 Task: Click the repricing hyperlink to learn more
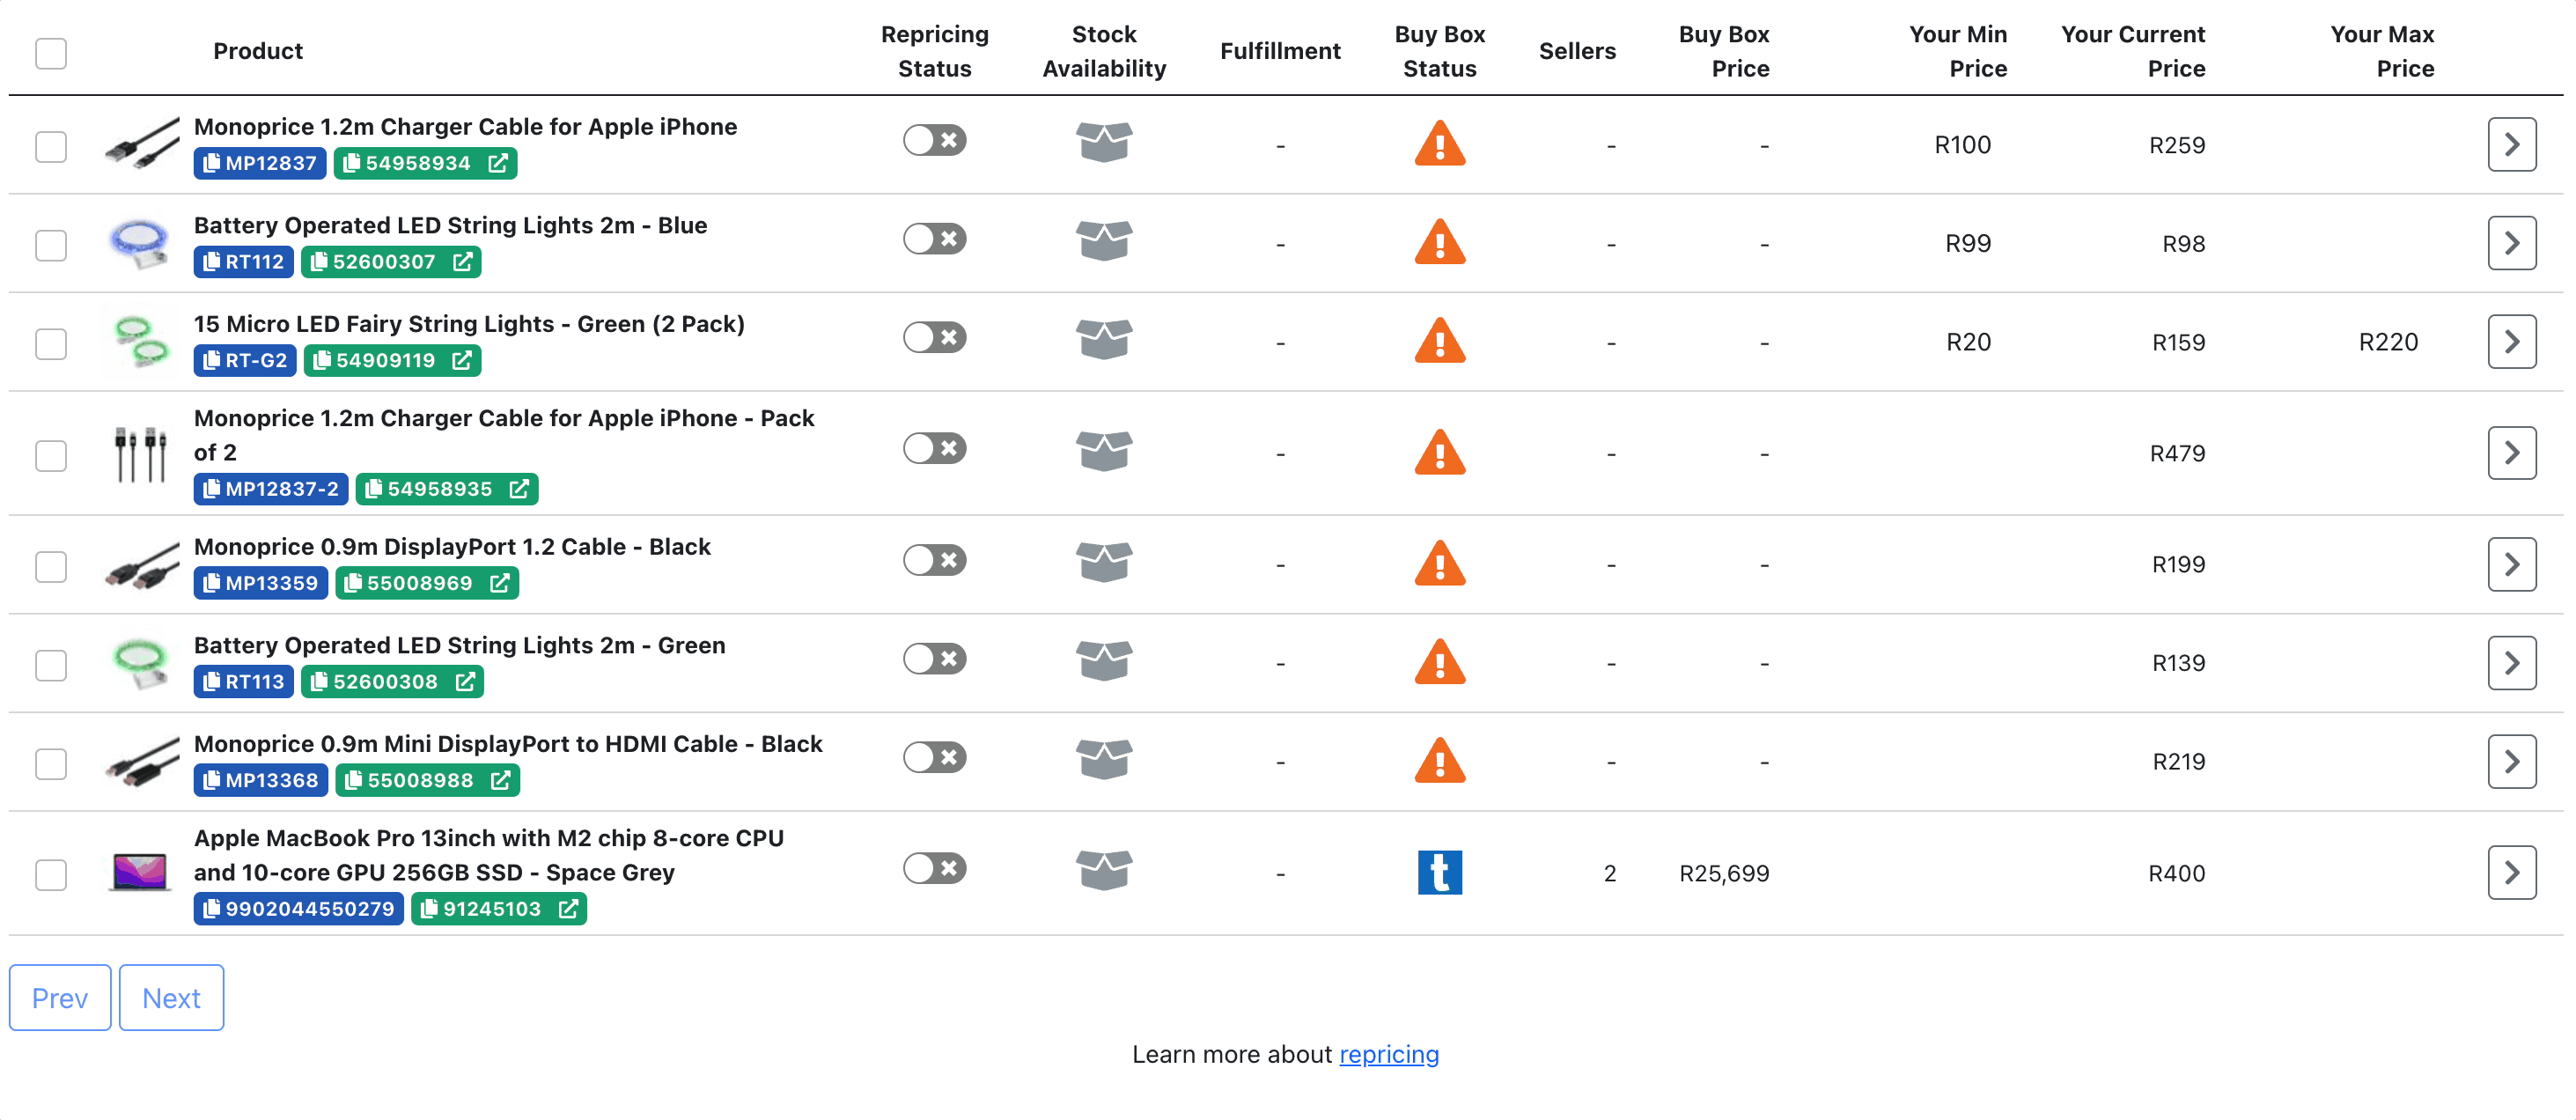(1388, 1054)
